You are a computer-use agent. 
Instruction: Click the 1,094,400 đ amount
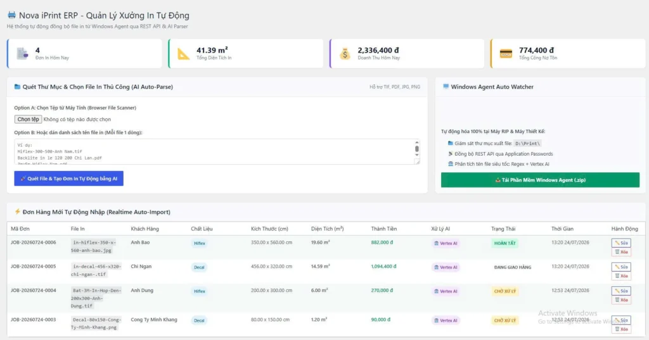[x=383, y=267]
